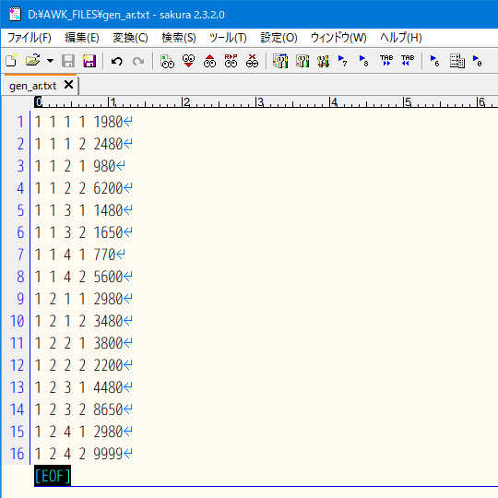The image size is (498, 498).
Task: Click the value 3800 on line 11
Action: click(108, 343)
